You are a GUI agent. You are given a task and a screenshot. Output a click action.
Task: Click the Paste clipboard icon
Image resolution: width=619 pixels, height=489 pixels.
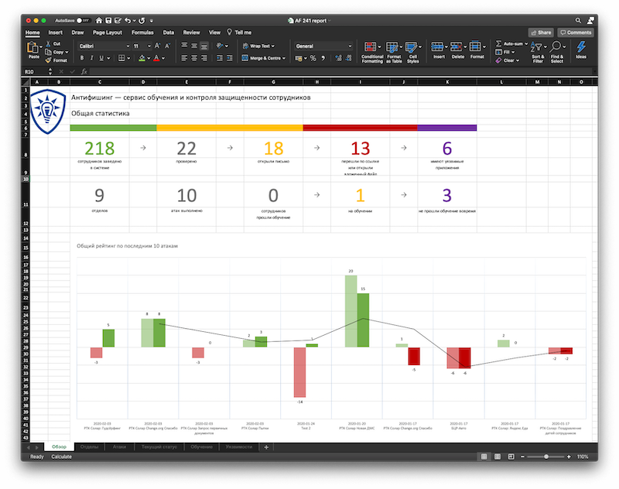pos(34,48)
